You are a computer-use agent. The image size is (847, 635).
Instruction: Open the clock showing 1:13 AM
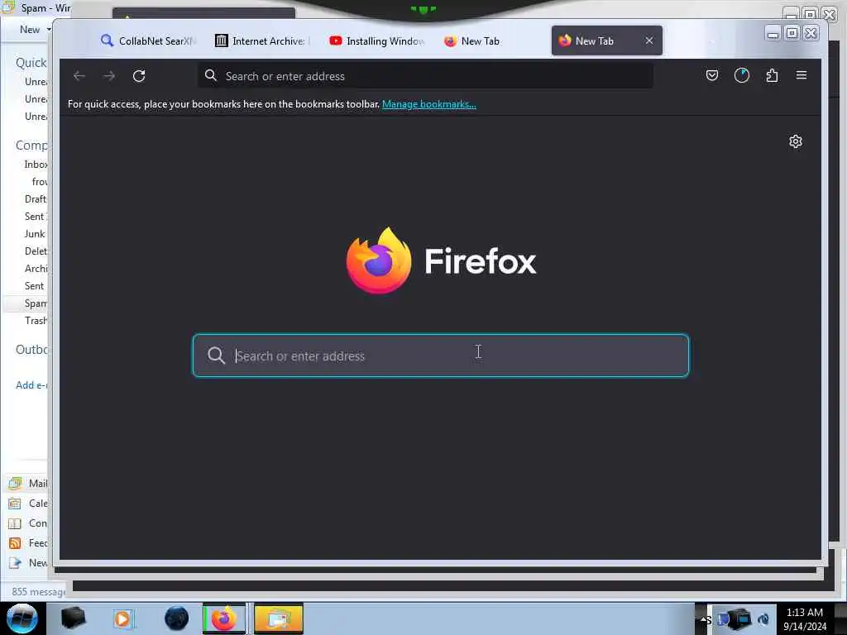pyautogui.click(x=805, y=619)
